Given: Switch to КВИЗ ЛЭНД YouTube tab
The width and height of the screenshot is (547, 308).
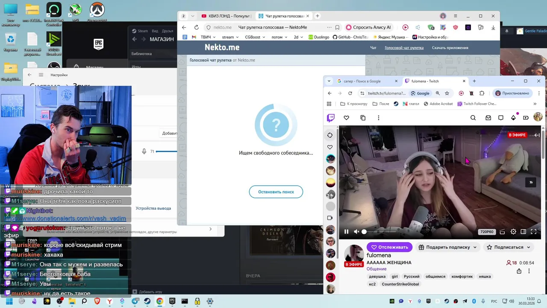Looking at the screenshot, I should 226,16.
